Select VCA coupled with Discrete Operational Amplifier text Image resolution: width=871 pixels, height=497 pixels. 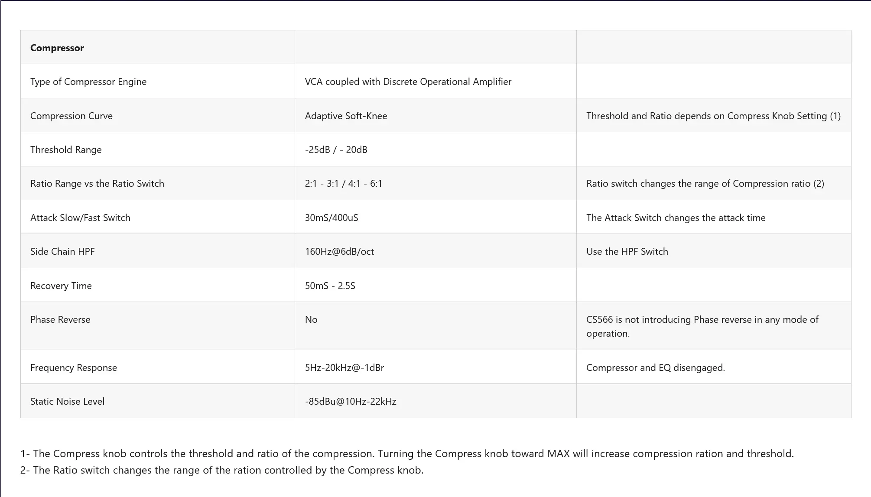pyautogui.click(x=408, y=81)
